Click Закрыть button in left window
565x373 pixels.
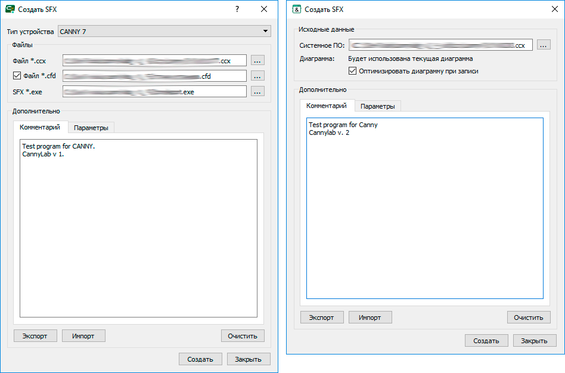(x=249, y=359)
